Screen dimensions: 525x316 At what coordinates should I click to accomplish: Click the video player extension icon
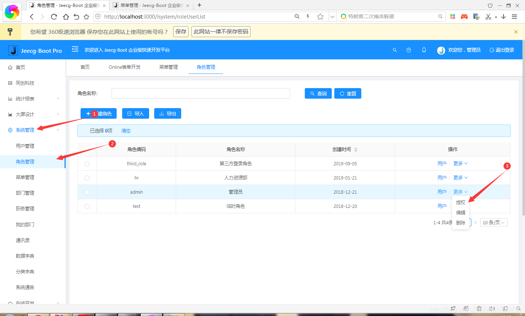coord(476,16)
